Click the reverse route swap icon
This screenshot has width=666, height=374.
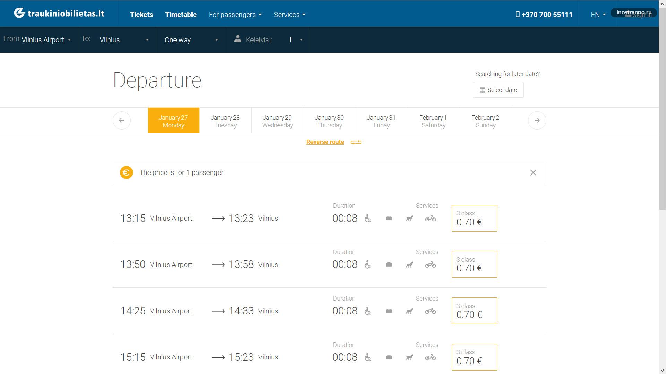(x=356, y=142)
